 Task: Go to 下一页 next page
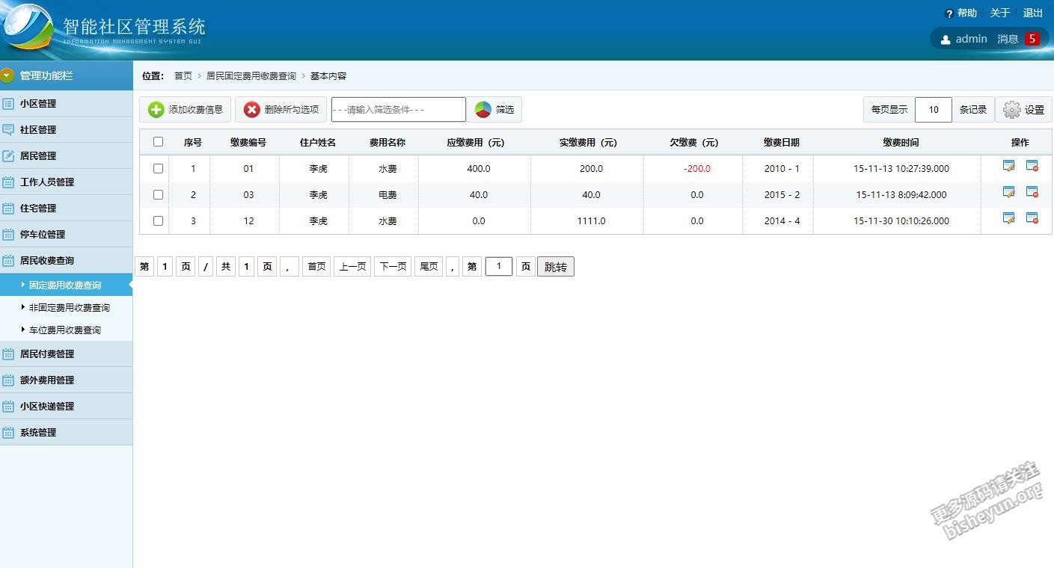393,267
